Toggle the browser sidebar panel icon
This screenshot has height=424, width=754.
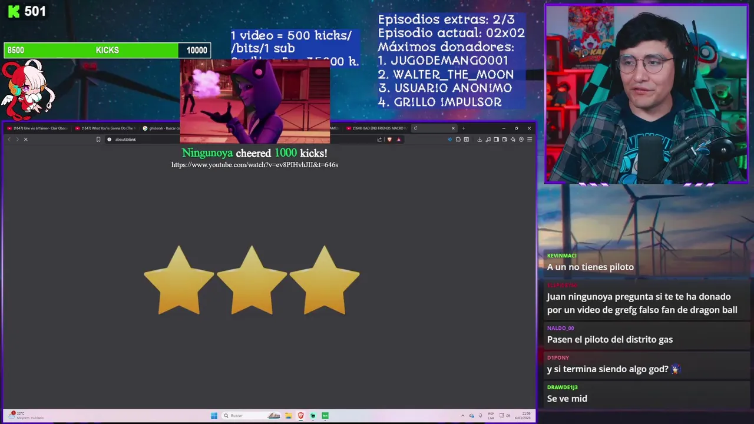tap(496, 140)
